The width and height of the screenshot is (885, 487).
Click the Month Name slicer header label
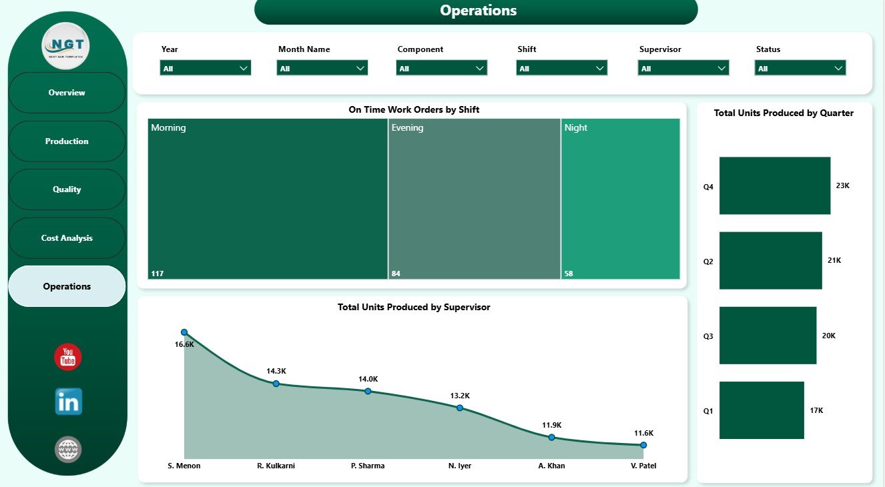point(304,49)
